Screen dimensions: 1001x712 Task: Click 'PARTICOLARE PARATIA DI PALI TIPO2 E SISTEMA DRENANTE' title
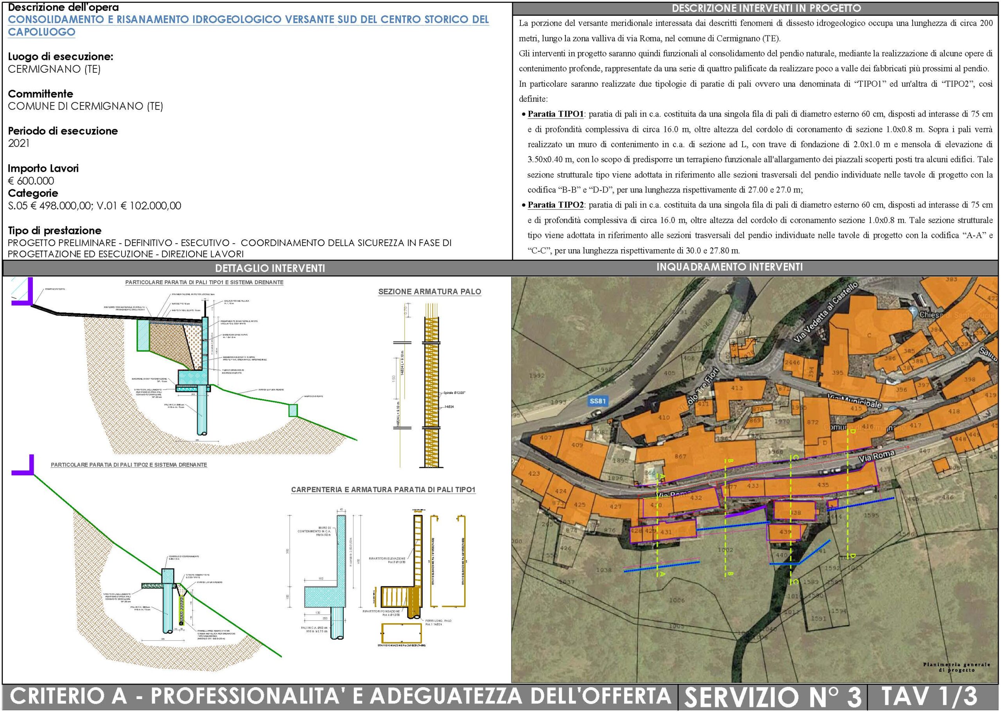click(x=129, y=465)
